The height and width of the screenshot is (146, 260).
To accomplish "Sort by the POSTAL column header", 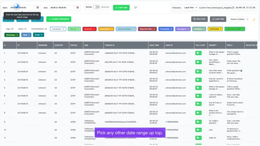I will [76, 45].
